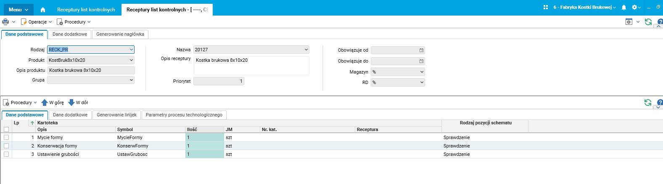Move row up with W górę
The width and height of the screenshot is (663, 184).
pos(53,103)
